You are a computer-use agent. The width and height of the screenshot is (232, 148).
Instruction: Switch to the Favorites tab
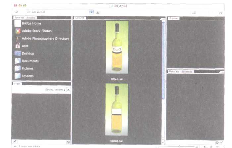point(19,18)
